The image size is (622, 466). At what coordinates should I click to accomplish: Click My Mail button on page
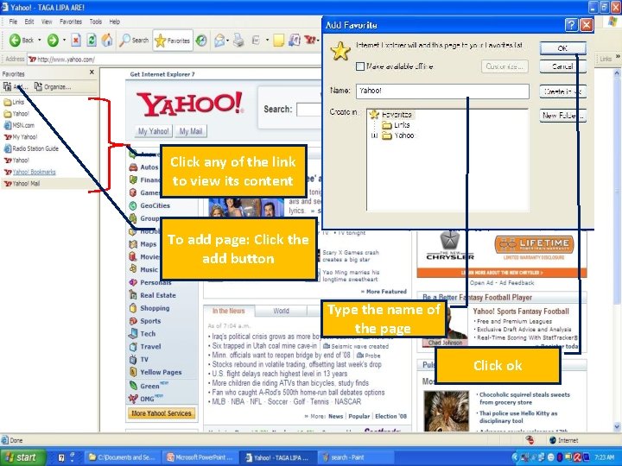coord(191,131)
